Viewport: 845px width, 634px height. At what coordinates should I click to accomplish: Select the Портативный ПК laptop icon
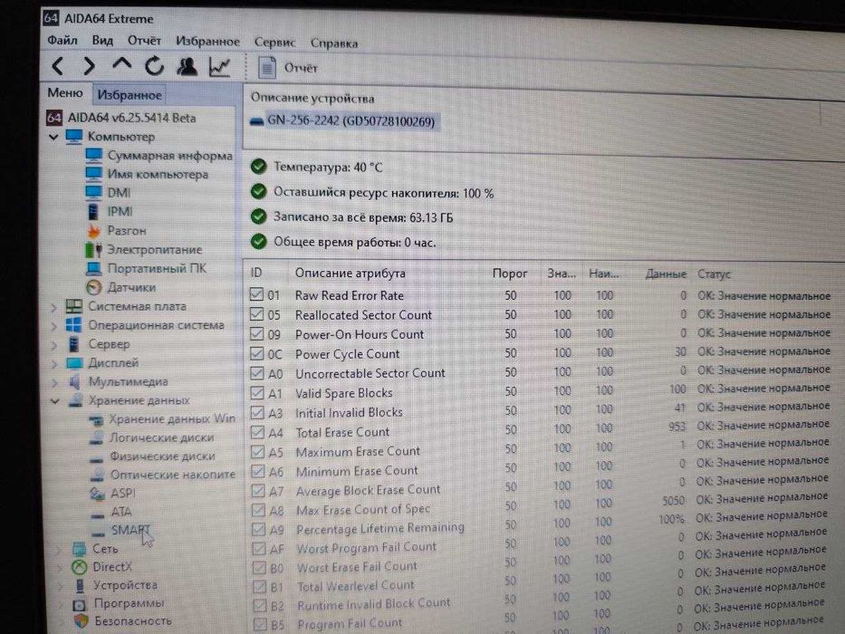pos(94,268)
